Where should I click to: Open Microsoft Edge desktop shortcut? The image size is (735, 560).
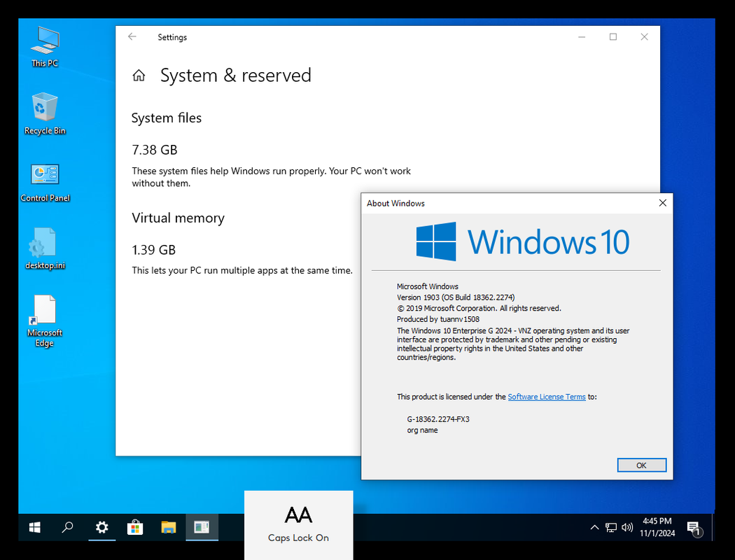[45, 321]
